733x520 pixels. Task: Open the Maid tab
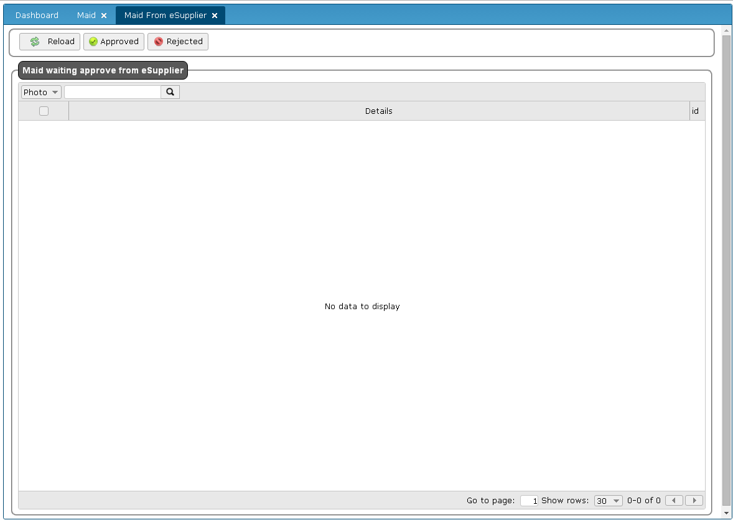click(x=86, y=16)
